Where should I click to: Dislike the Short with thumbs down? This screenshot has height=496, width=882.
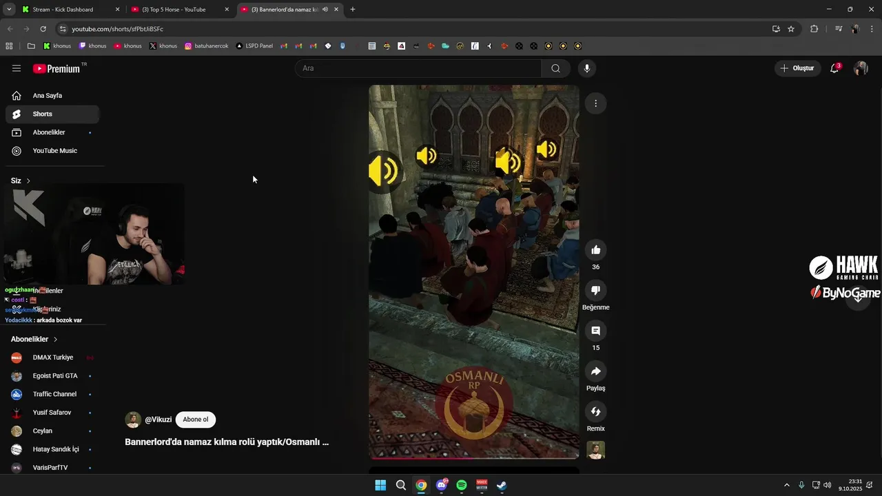[595, 290]
